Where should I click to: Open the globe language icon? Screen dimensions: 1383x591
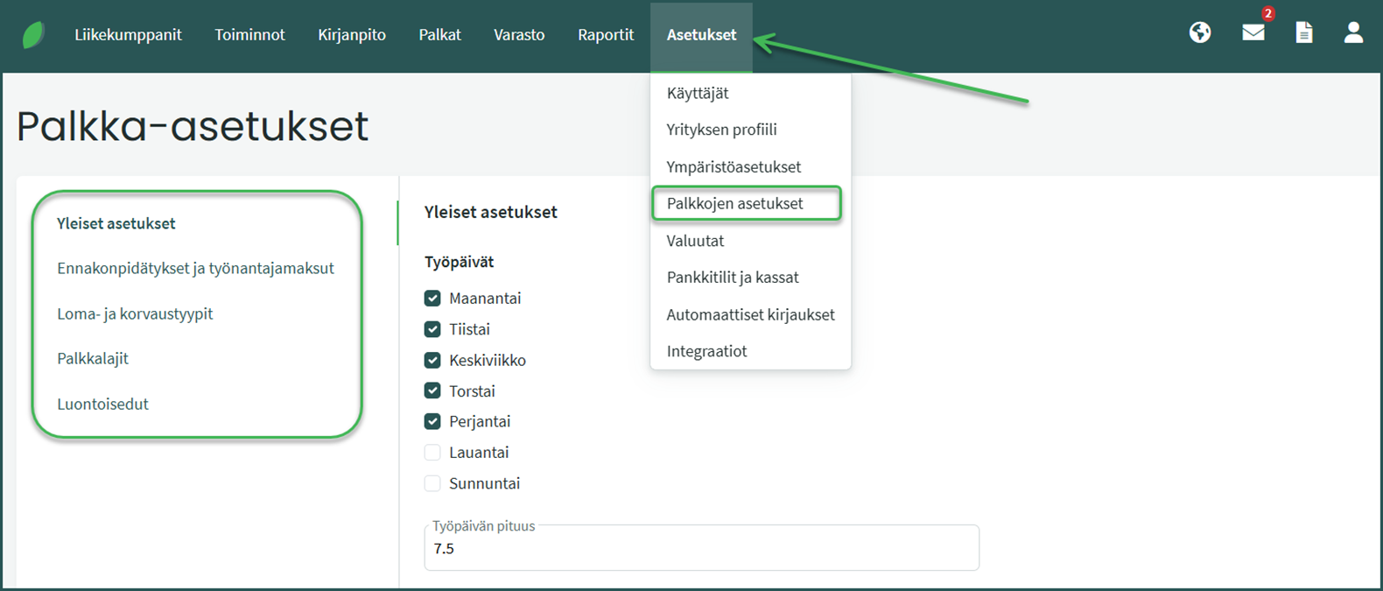[x=1200, y=33]
